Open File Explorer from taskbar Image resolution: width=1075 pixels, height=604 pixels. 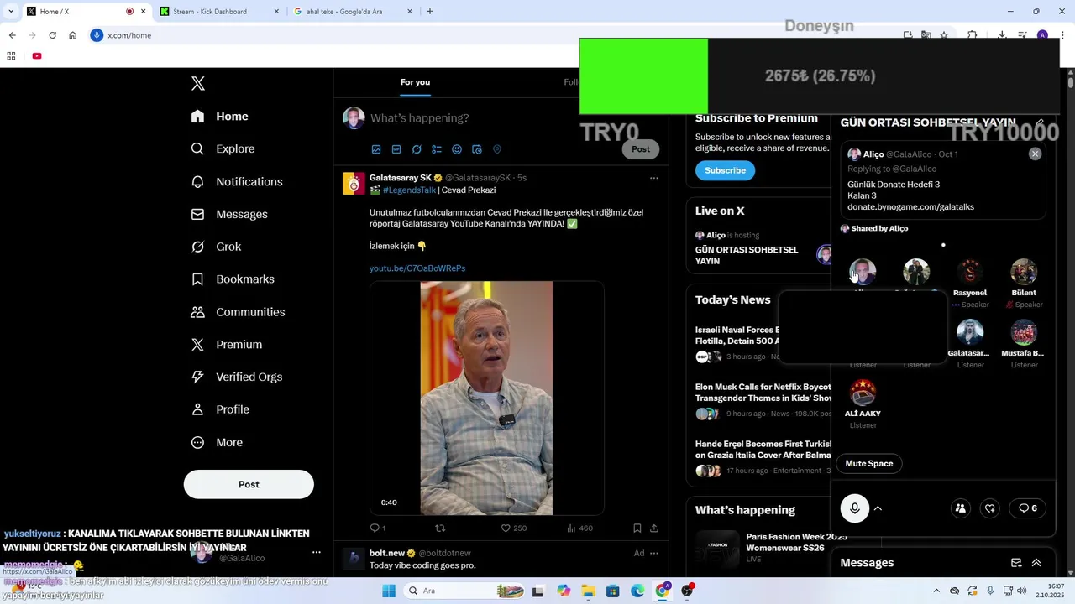(587, 591)
